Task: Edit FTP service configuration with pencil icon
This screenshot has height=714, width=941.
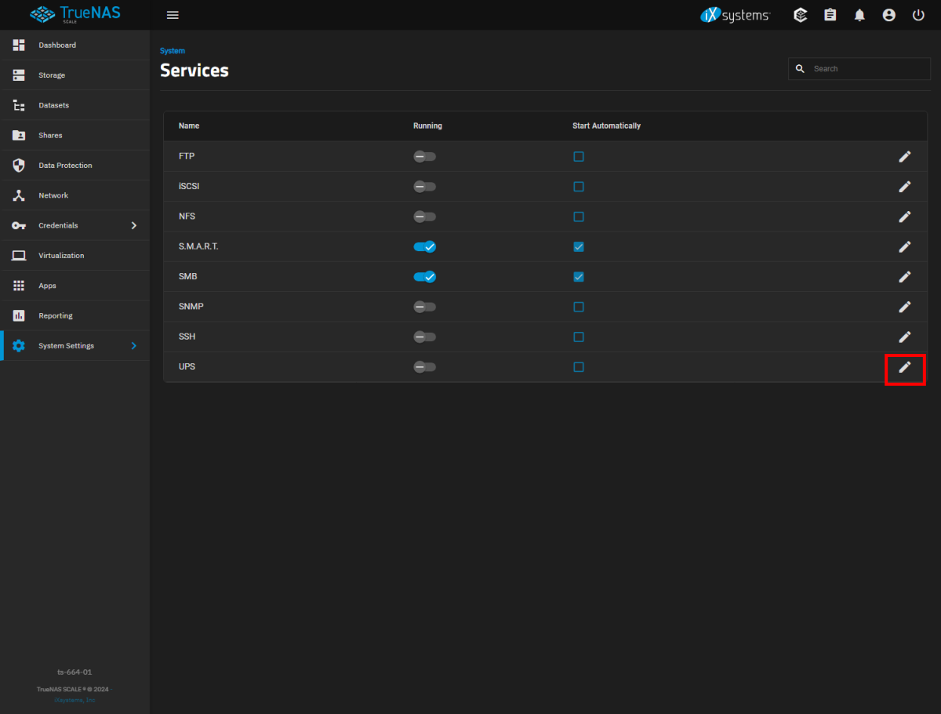Action: click(x=905, y=156)
